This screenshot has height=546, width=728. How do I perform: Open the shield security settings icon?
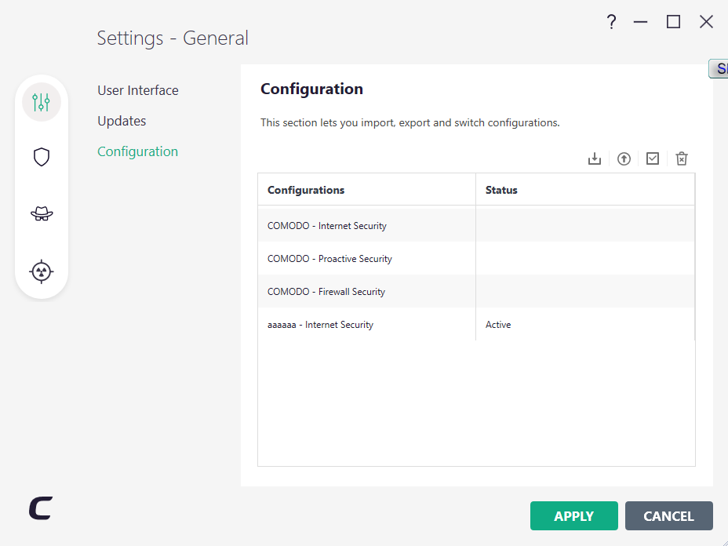42,157
